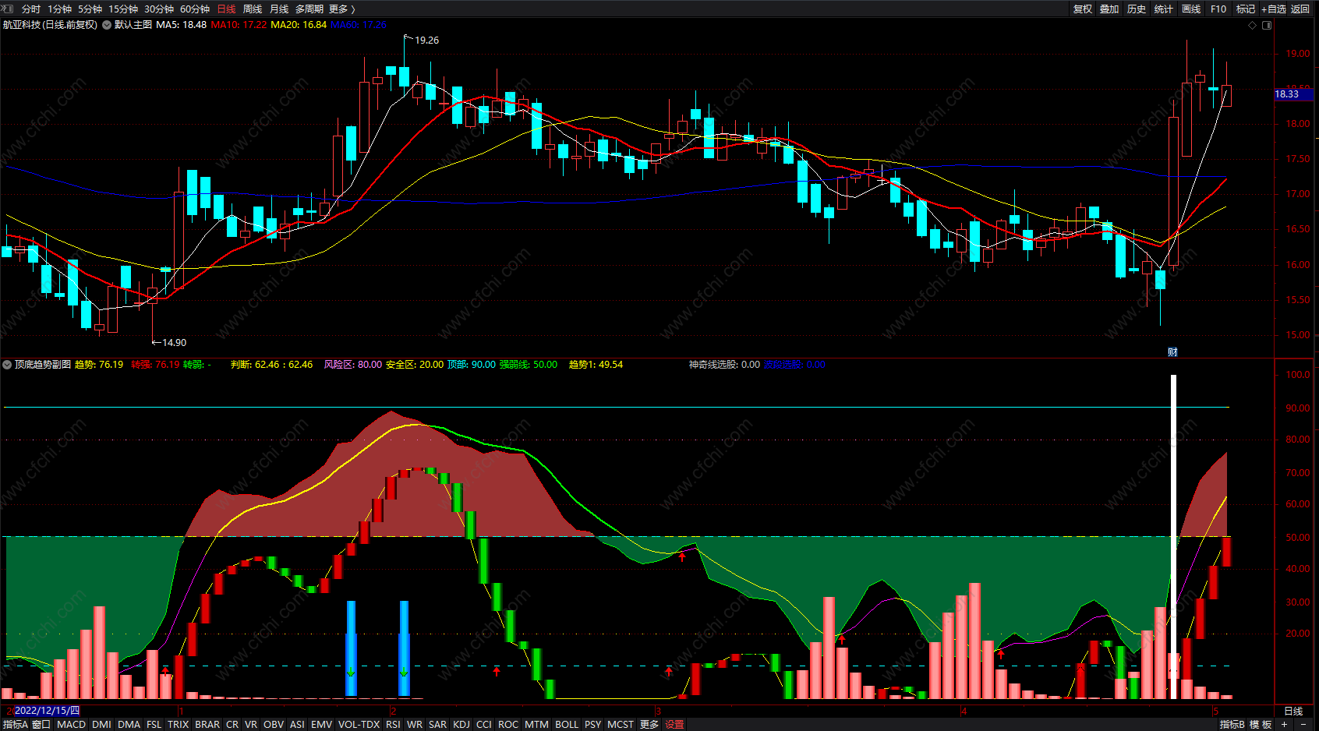Switch sub-chart to EMV indicator
This screenshot has height=731, width=1319.
coord(322,725)
